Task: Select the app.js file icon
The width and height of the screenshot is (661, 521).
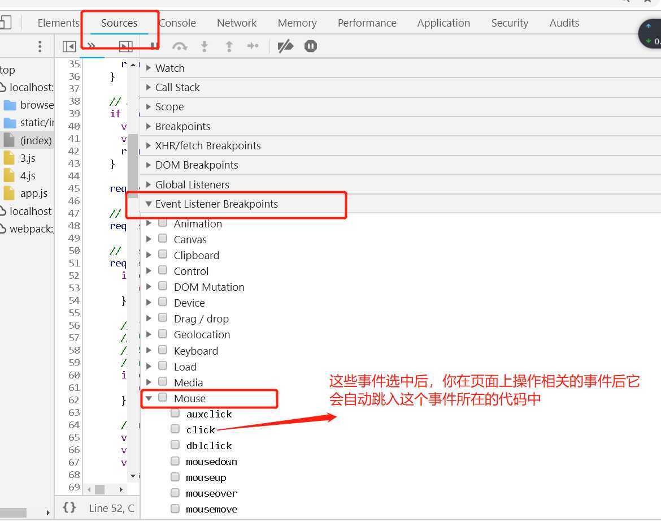Action: pyautogui.click(x=9, y=193)
